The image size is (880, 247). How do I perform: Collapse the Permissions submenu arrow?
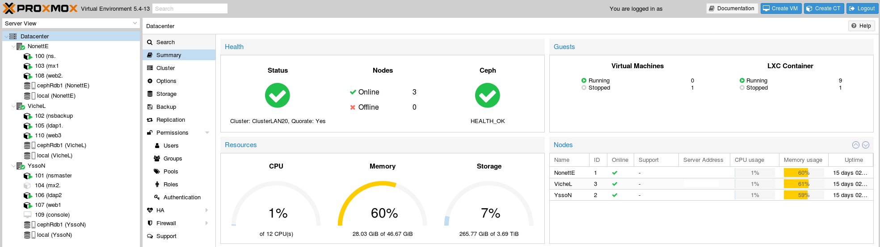pos(207,133)
